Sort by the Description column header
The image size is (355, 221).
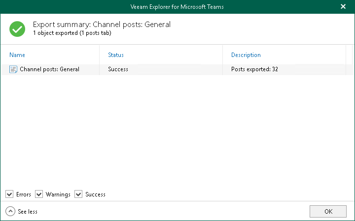[x=246, y=55]
